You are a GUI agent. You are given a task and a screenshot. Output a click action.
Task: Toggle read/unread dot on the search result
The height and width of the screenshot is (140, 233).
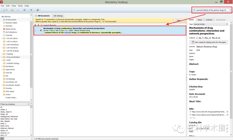point(38,30)
